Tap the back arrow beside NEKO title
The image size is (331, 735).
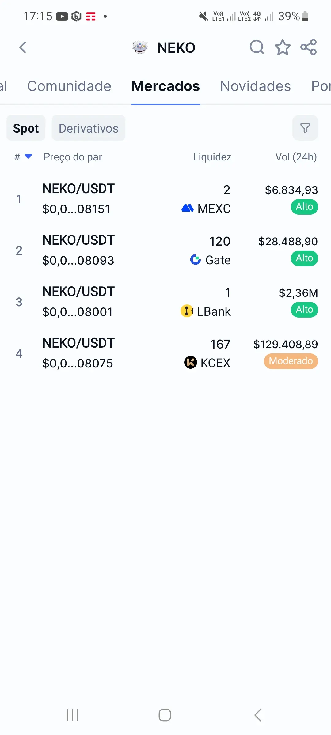tap(23, 47)
